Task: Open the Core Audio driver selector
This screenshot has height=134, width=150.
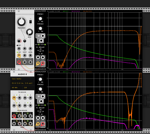Action: 22,79
